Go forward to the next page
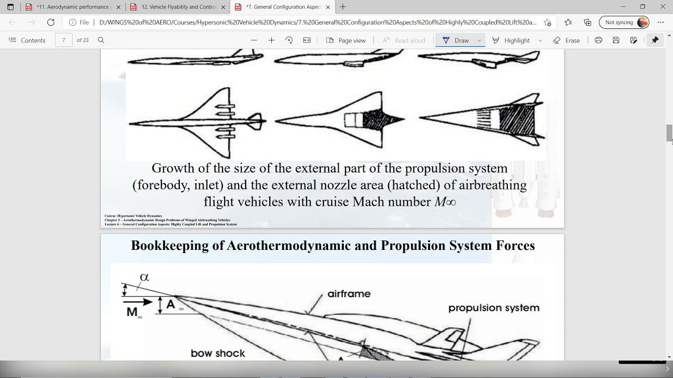Image resolution: width=673 pixels, height=378 pixels. 32,23
